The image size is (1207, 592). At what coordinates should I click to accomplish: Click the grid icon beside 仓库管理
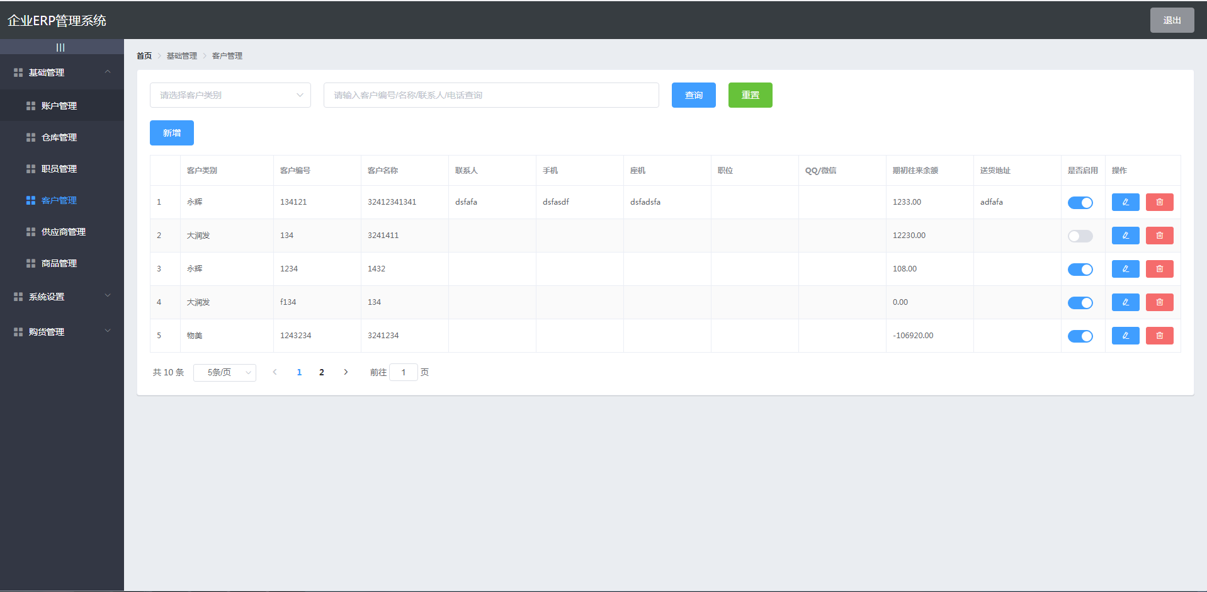coord(31,137)
